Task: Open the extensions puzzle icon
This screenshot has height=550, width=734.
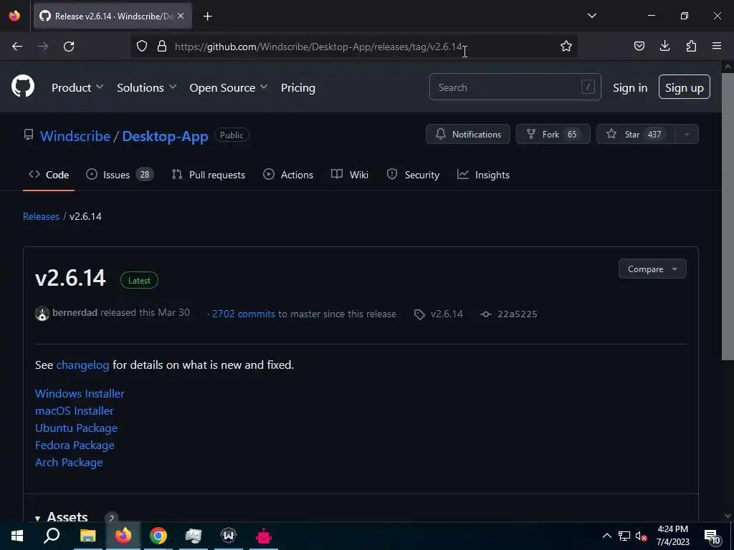Action: coord(691,46)
